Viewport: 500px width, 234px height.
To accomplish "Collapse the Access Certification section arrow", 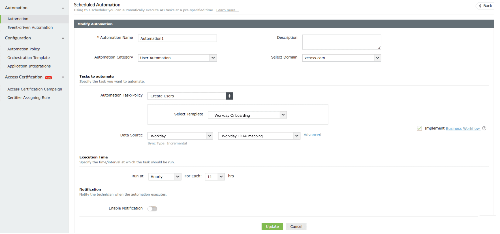I will click(x=63, y=77).
